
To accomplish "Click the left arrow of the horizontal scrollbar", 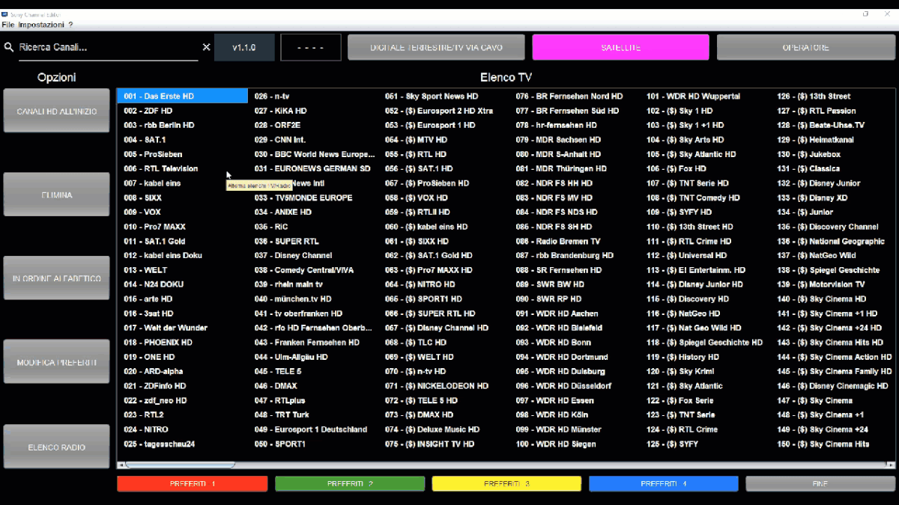I will coord(121,465).
